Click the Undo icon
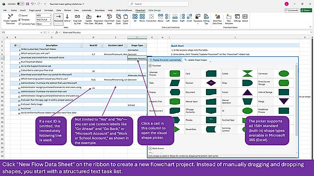 32,4
